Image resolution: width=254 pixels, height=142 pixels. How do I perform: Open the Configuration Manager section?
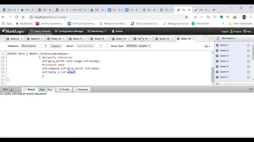(x=69, y=31)
